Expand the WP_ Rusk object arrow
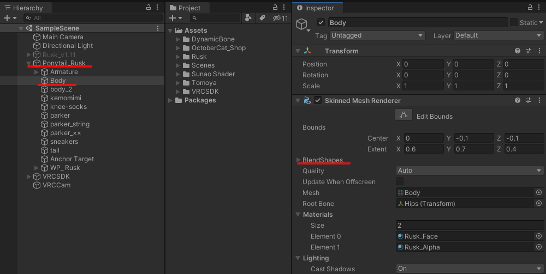The height and width of the screenshot is (274, 546). click(37, 168)
